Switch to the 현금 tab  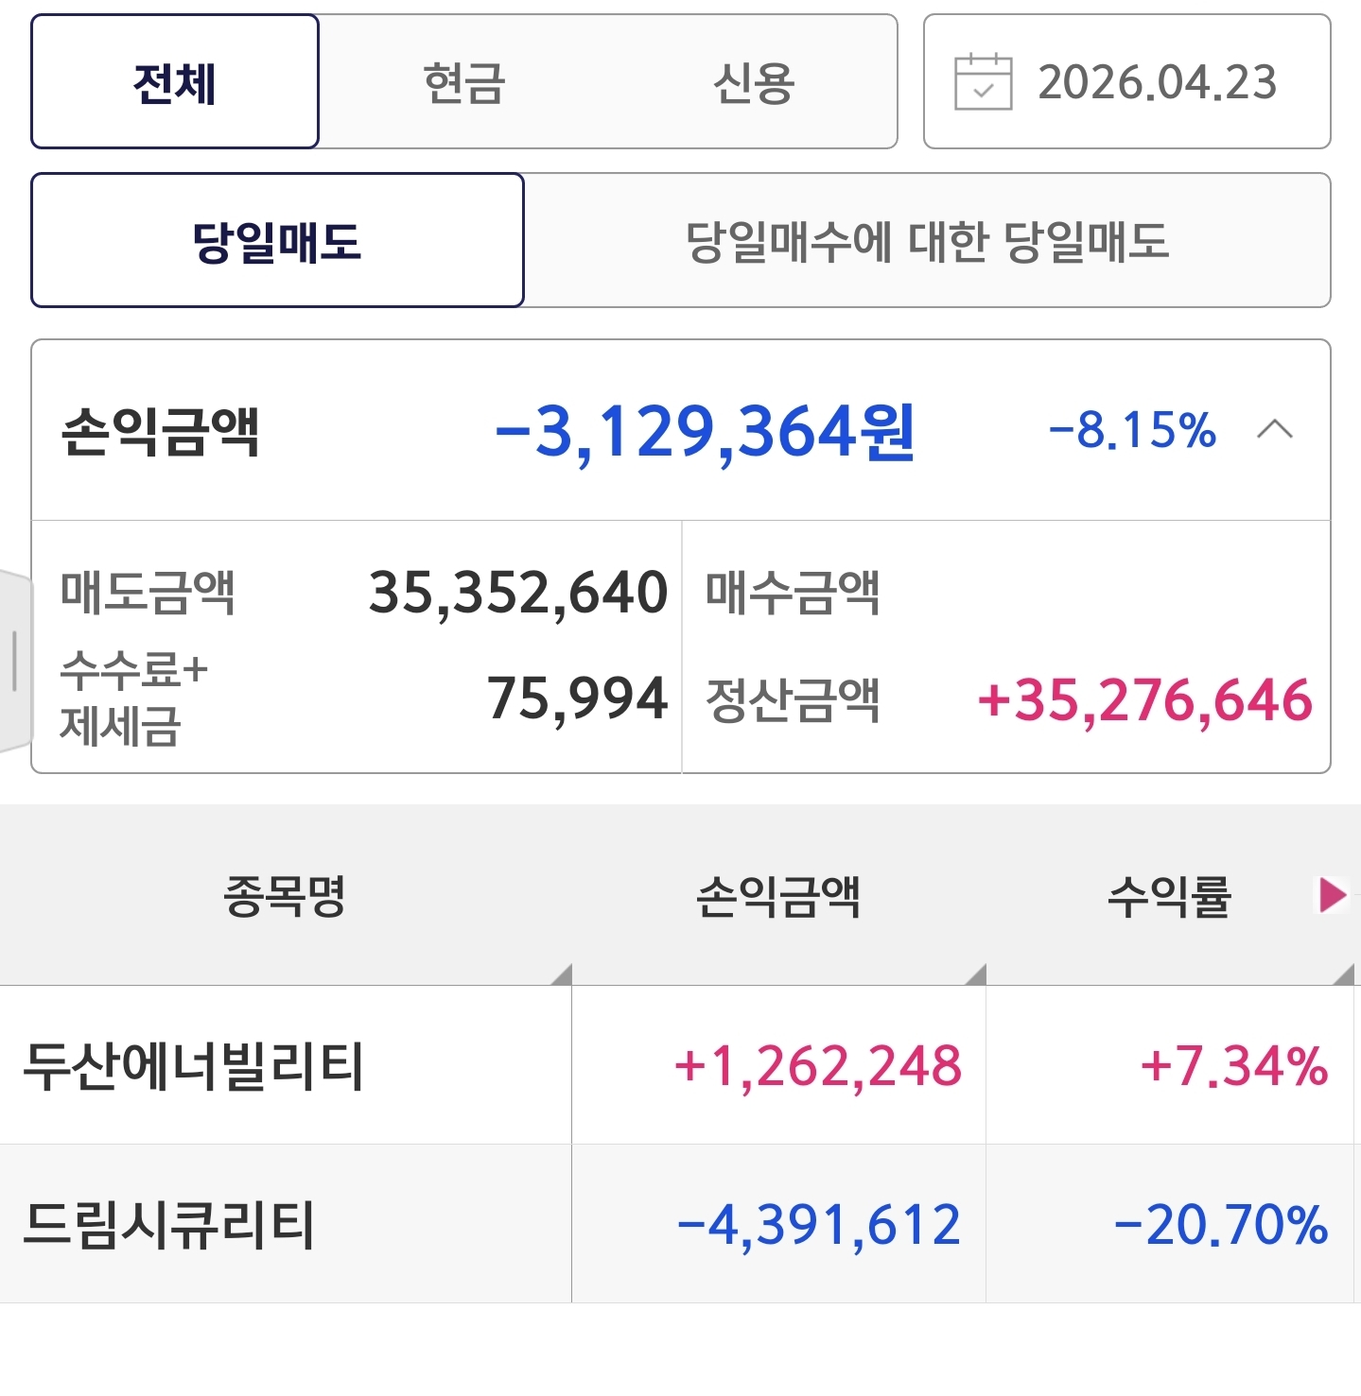(463, 82)
